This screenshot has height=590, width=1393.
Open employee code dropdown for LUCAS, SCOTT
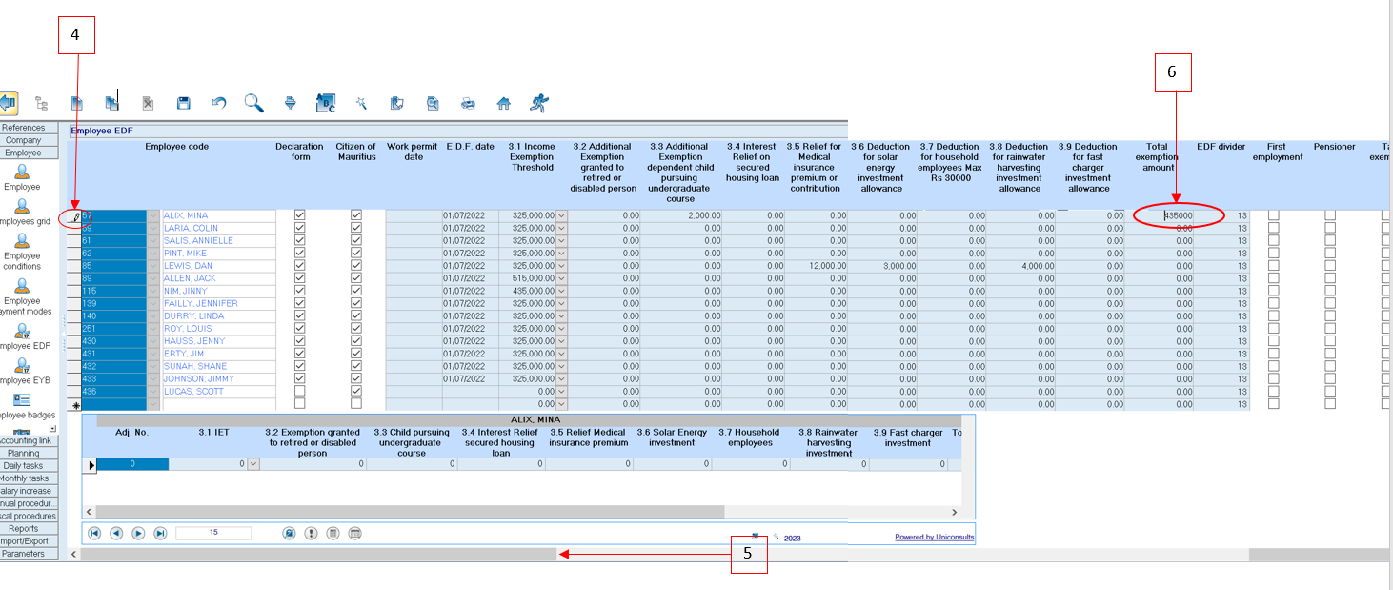[x=153, y=391]
